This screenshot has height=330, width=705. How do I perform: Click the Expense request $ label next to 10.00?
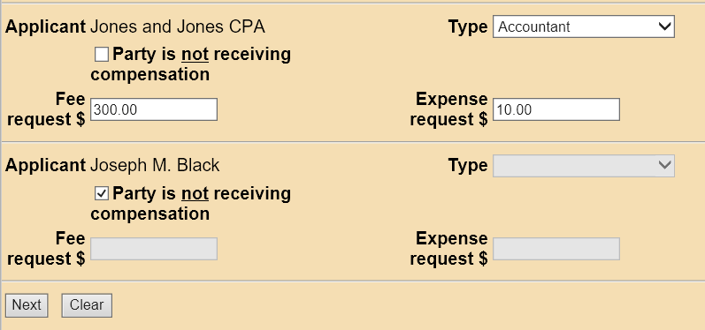[x=448, y=109]
